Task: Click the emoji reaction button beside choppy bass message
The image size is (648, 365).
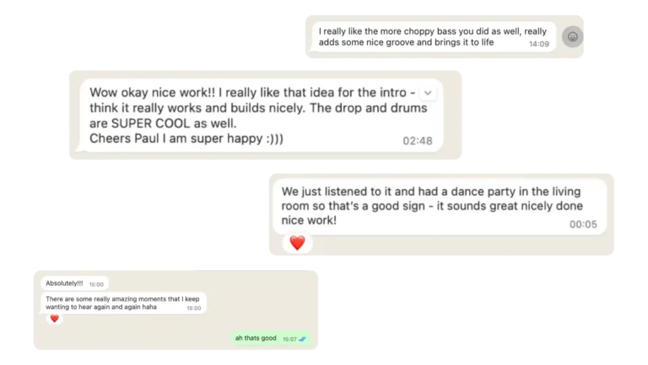Action: click(573, 37)
